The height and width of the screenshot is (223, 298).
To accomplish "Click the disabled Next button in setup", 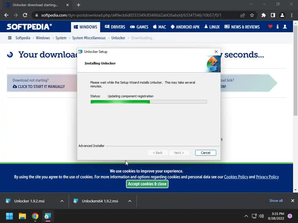I will click(179, 153).
